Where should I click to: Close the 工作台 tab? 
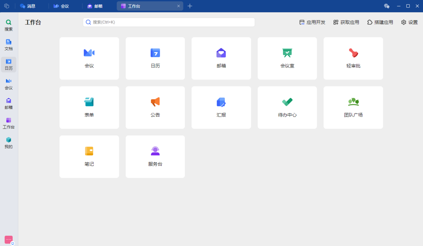(x=178, y=6)
